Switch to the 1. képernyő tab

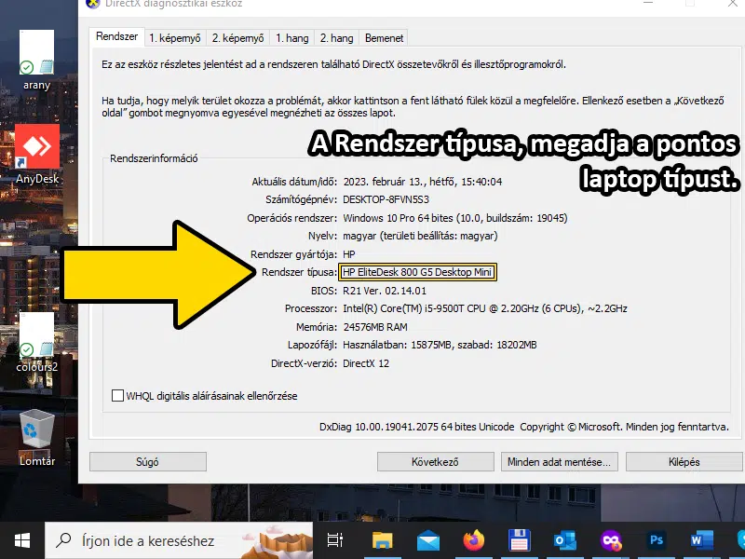click(x=175, y=38)
